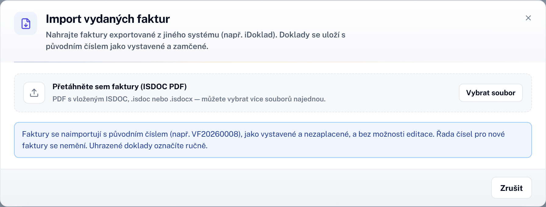
Task: Click the 'Přetáhněte sem faktury (ISDOC PDF)' heading
Action: click(119, 86)
